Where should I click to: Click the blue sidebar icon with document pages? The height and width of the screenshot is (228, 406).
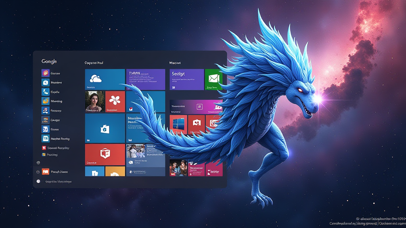coord(45,129)
